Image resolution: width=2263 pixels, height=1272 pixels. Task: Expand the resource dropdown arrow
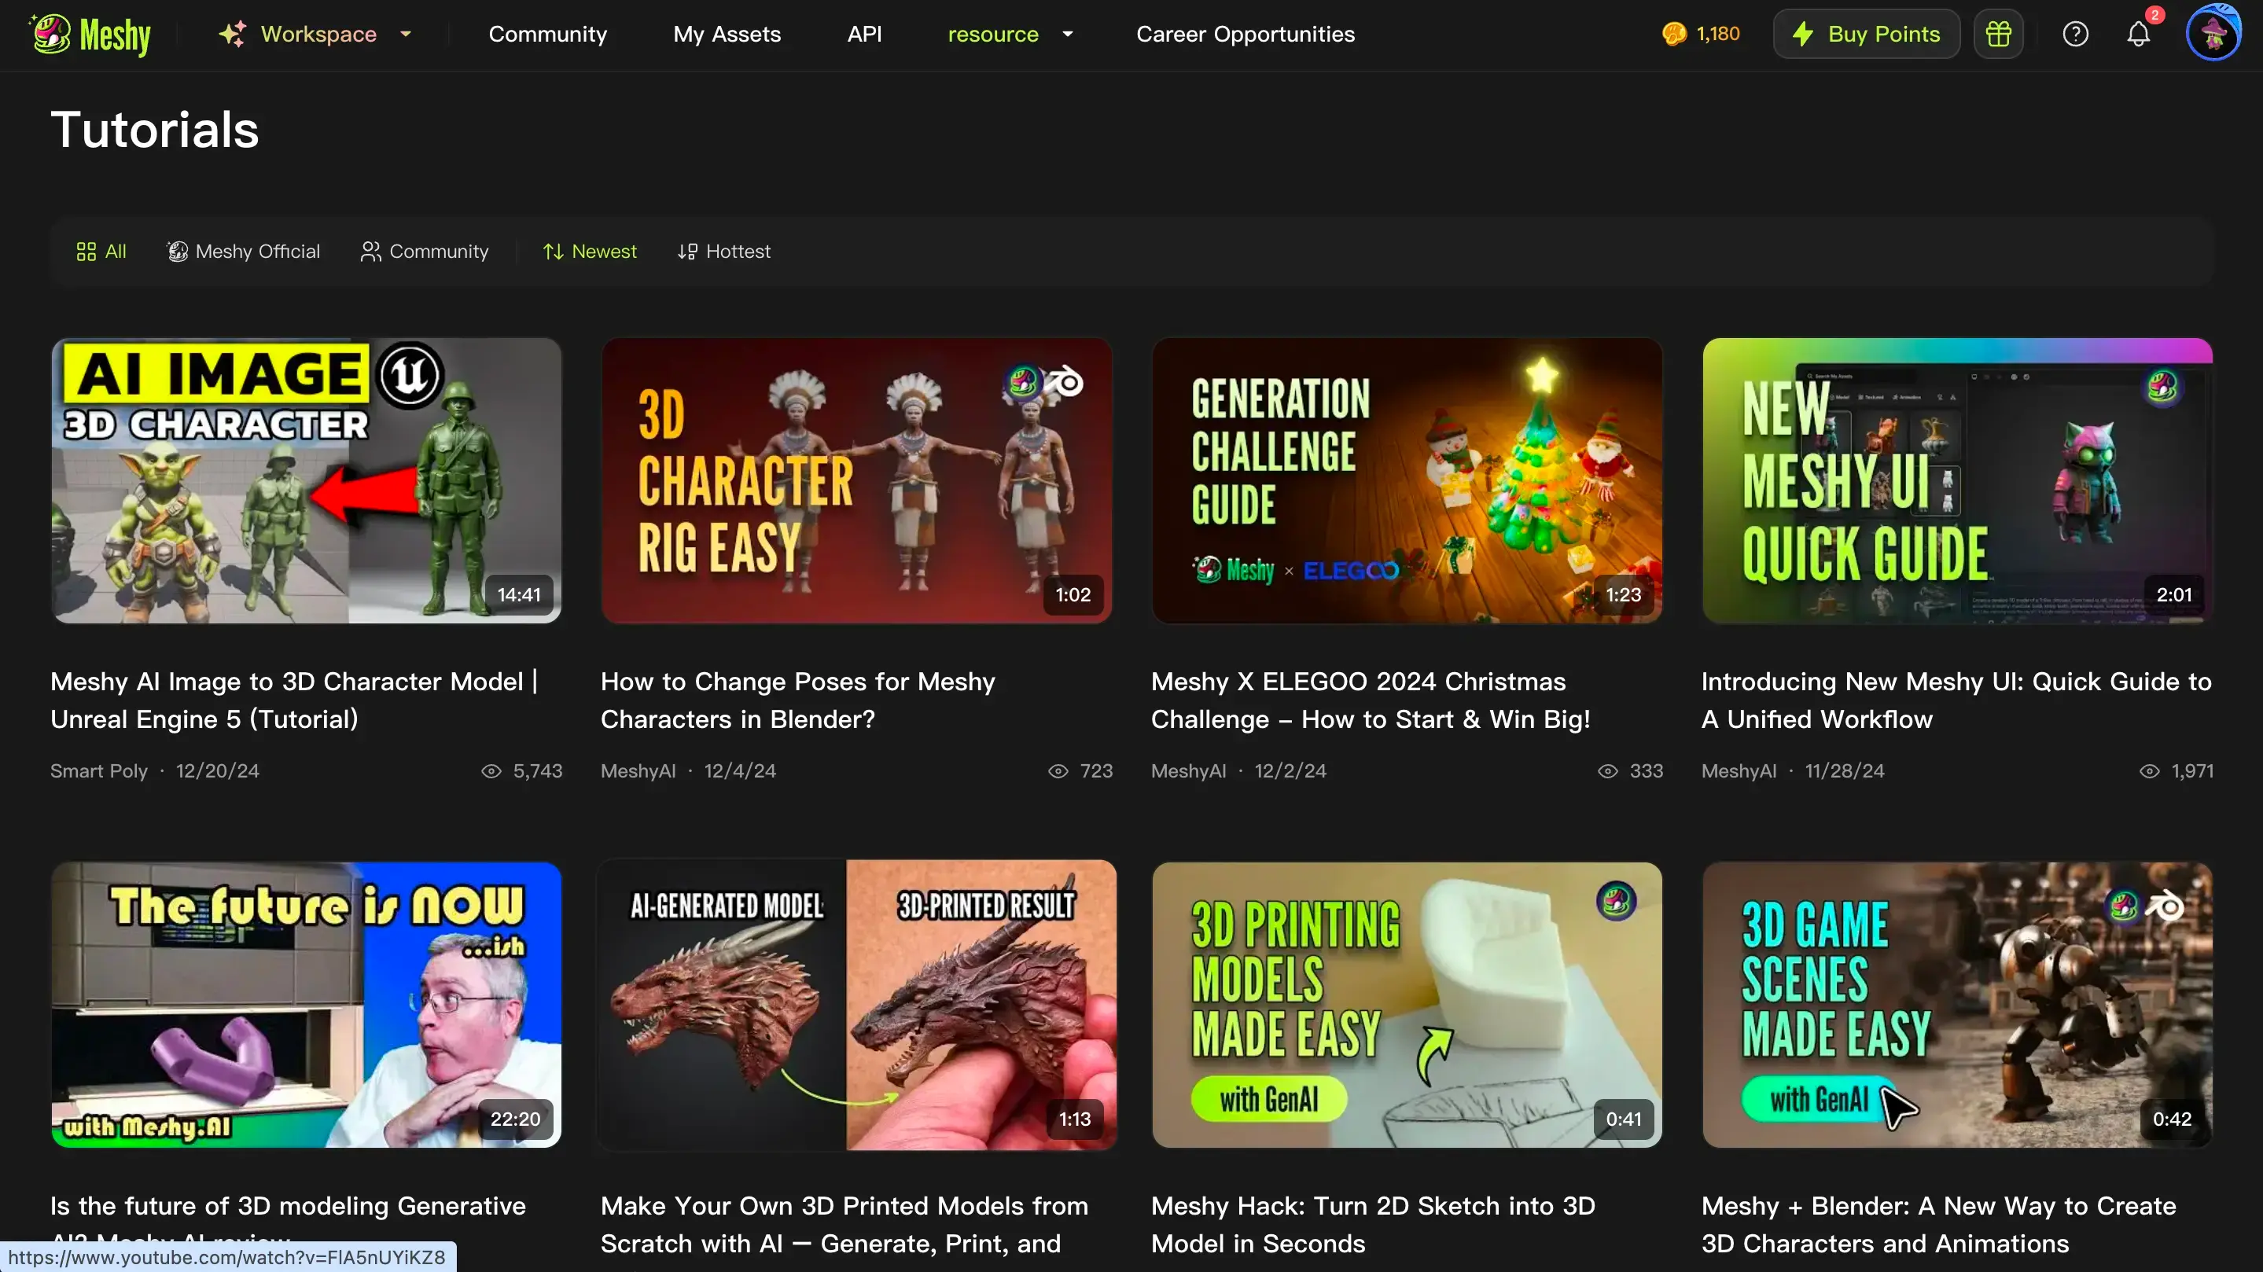point(1067,35)
